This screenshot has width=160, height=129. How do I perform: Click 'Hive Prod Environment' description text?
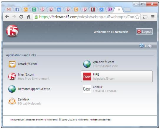tap(34, 79)
